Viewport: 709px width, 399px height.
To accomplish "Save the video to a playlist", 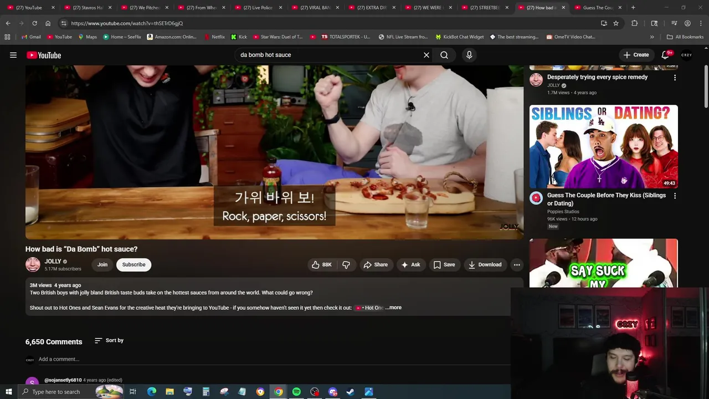I will [x=444, y=265].
